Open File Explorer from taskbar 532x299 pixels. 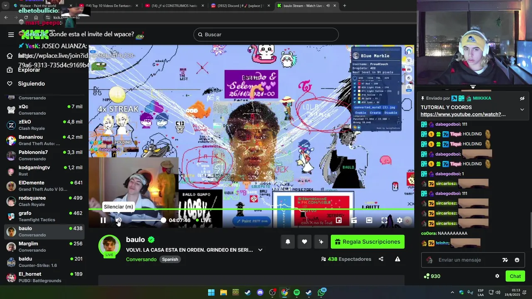pyautogui.click(x=223, y=292)
